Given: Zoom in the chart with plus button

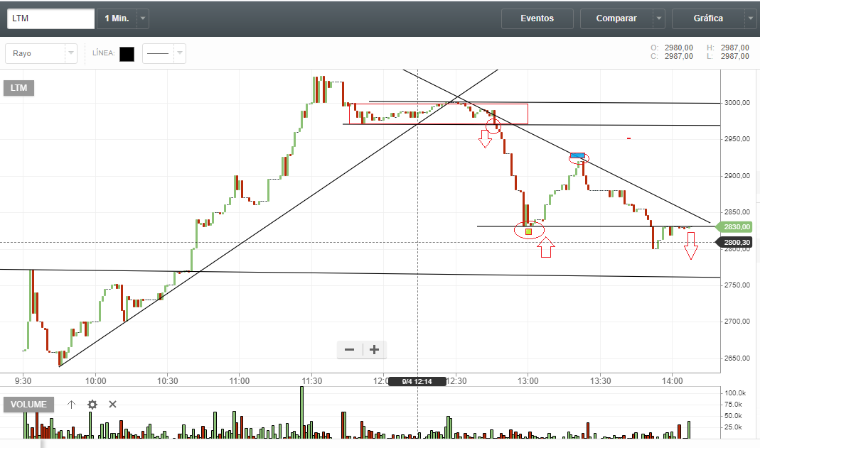Looking at the screenshot, I should (375, 349).
